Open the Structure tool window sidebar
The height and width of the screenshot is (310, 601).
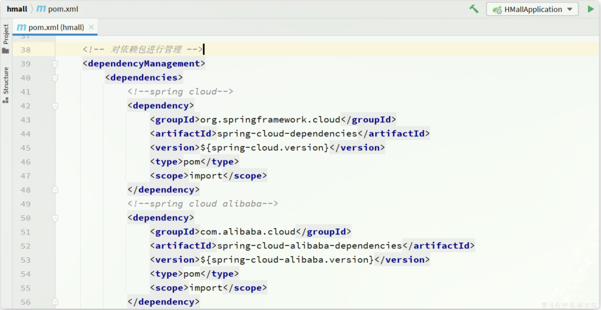(x=6, y=85)
